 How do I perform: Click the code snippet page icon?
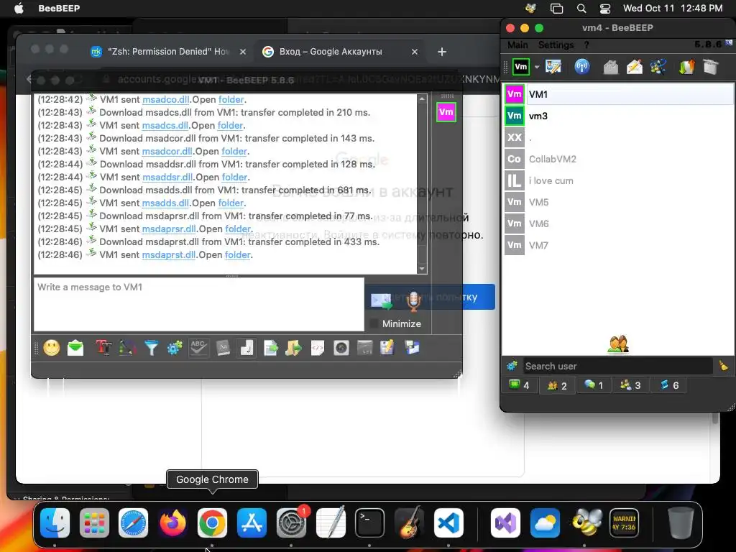click(x=318, y=348)
